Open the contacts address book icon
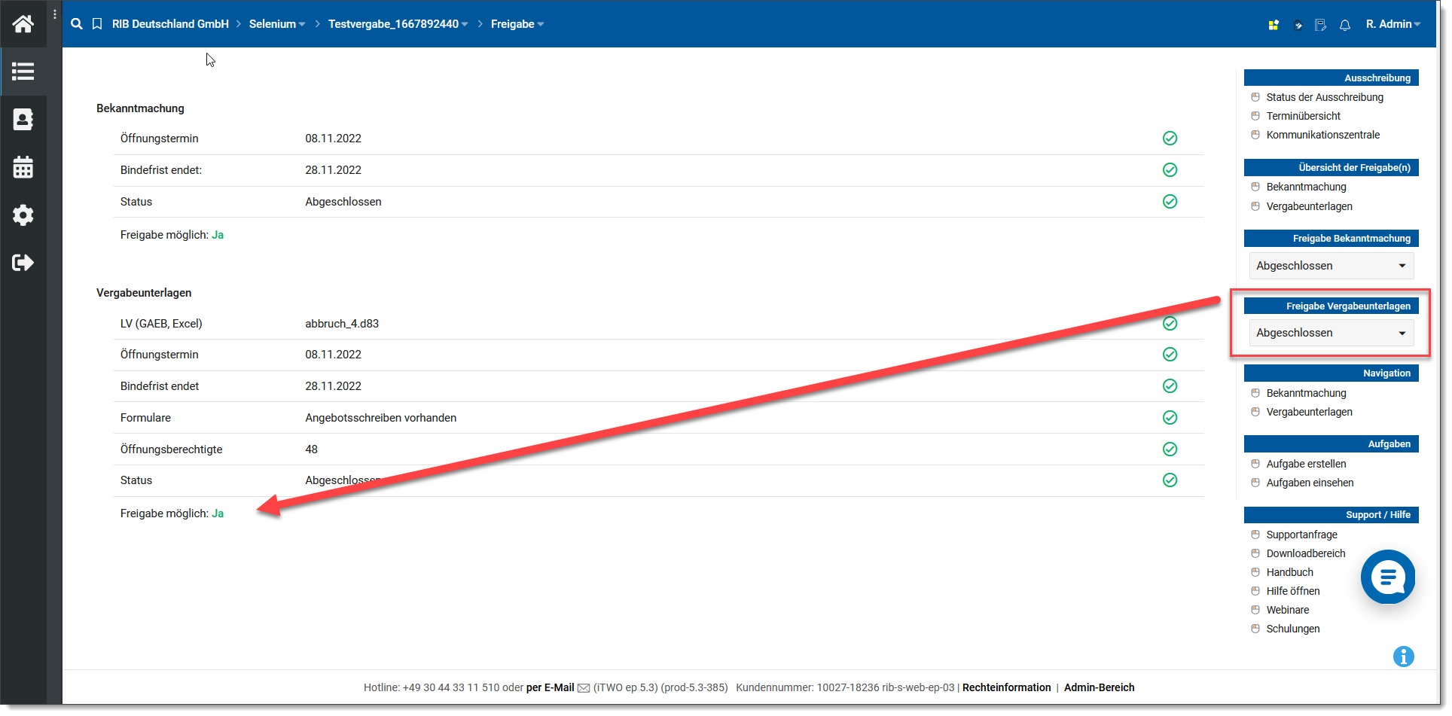1452x716 pixels. pyautogui.click(x=23, y=119)
